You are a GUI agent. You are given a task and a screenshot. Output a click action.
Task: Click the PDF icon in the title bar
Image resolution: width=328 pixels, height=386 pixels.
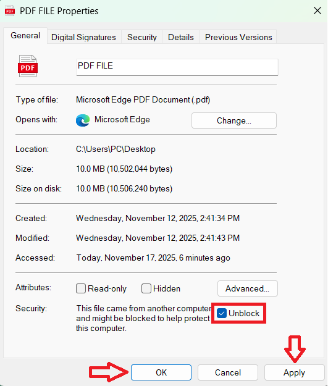point(10,11)
